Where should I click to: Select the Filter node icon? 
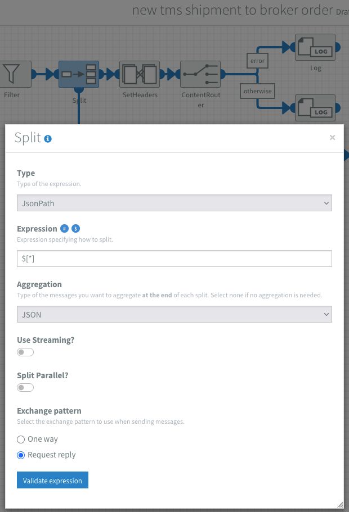[x=12, y=74]
